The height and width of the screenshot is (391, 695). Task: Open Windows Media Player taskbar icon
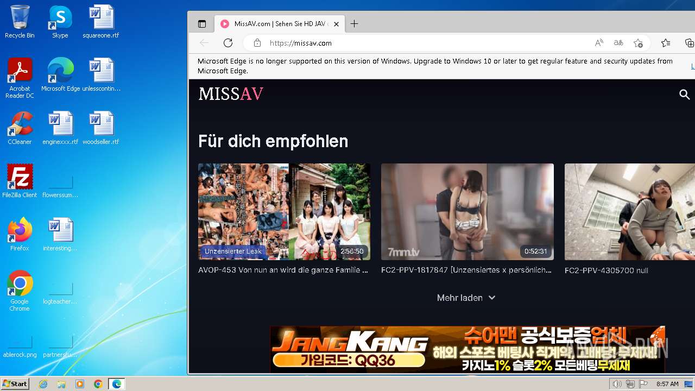tap(80, 384)
